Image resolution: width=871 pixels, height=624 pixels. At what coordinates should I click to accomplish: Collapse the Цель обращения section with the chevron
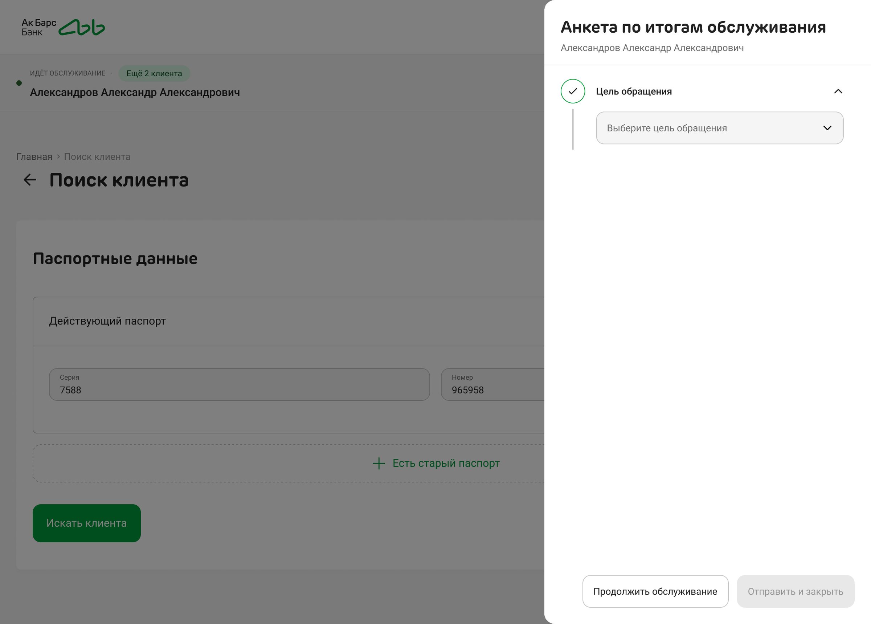[x=838, y=91]
